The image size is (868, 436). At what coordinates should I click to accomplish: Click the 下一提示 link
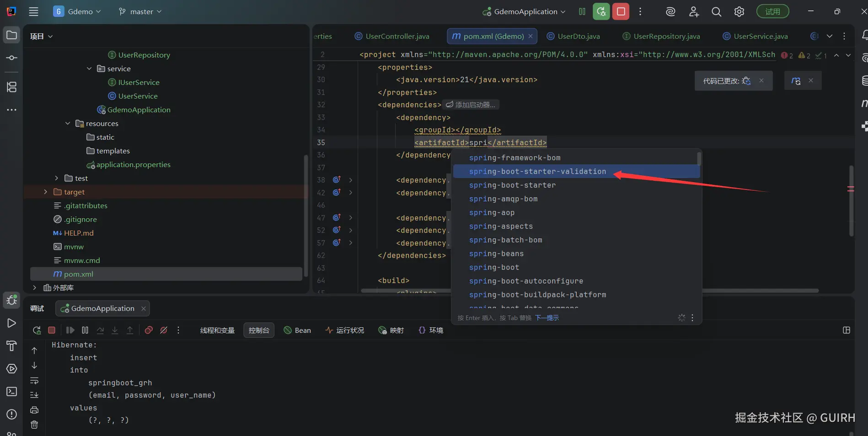[x=547, y=318]
